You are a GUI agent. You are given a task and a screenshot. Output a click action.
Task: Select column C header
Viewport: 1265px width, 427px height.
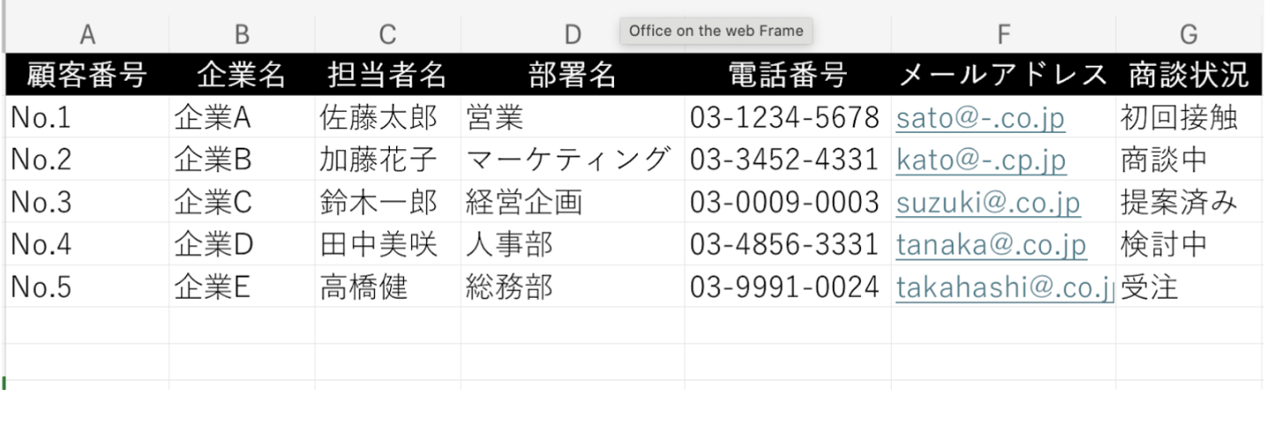(387, 34)
